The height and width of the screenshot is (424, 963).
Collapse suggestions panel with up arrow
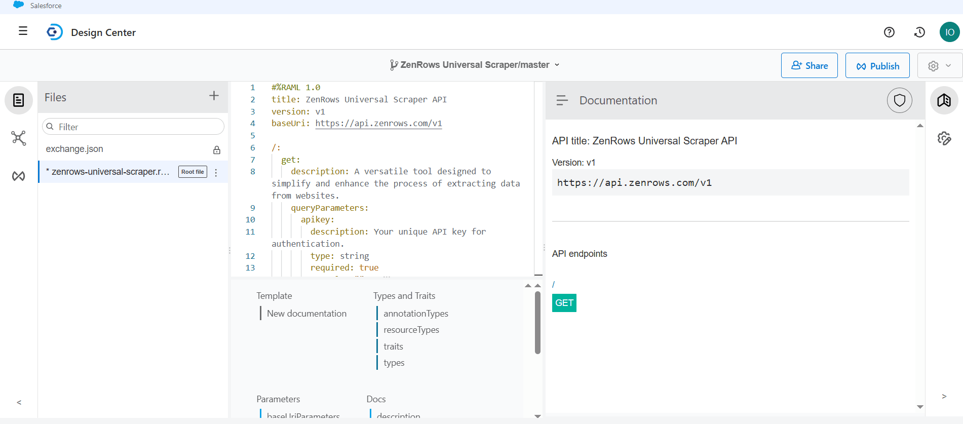(528, 286)
